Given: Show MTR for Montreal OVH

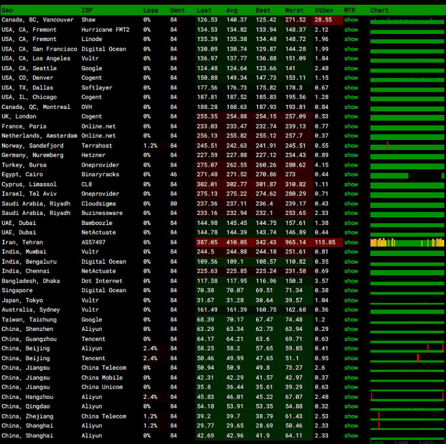Looking at the screenshot, I should click(x=351, y=107).
